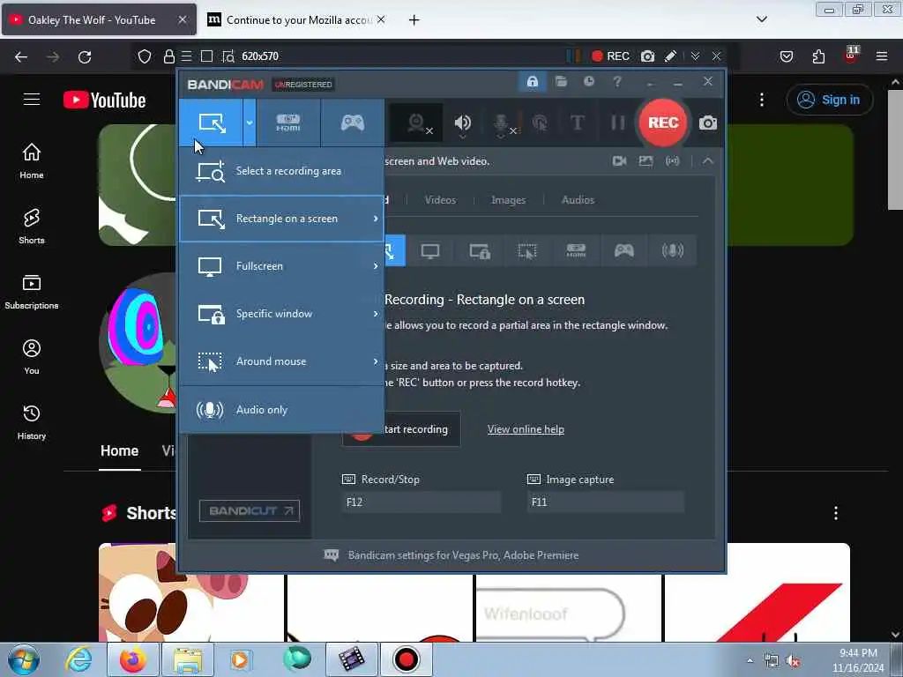This screenshot has height=677, width=903.
Task: Collapse the info bar with the chevron
Action: click(x=708, y=161)
